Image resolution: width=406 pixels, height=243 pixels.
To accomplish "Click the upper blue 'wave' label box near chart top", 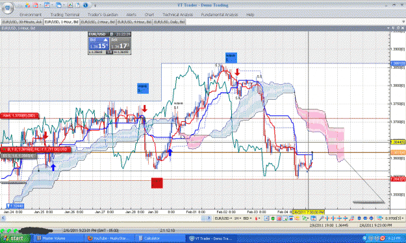I will pos(231,58).
